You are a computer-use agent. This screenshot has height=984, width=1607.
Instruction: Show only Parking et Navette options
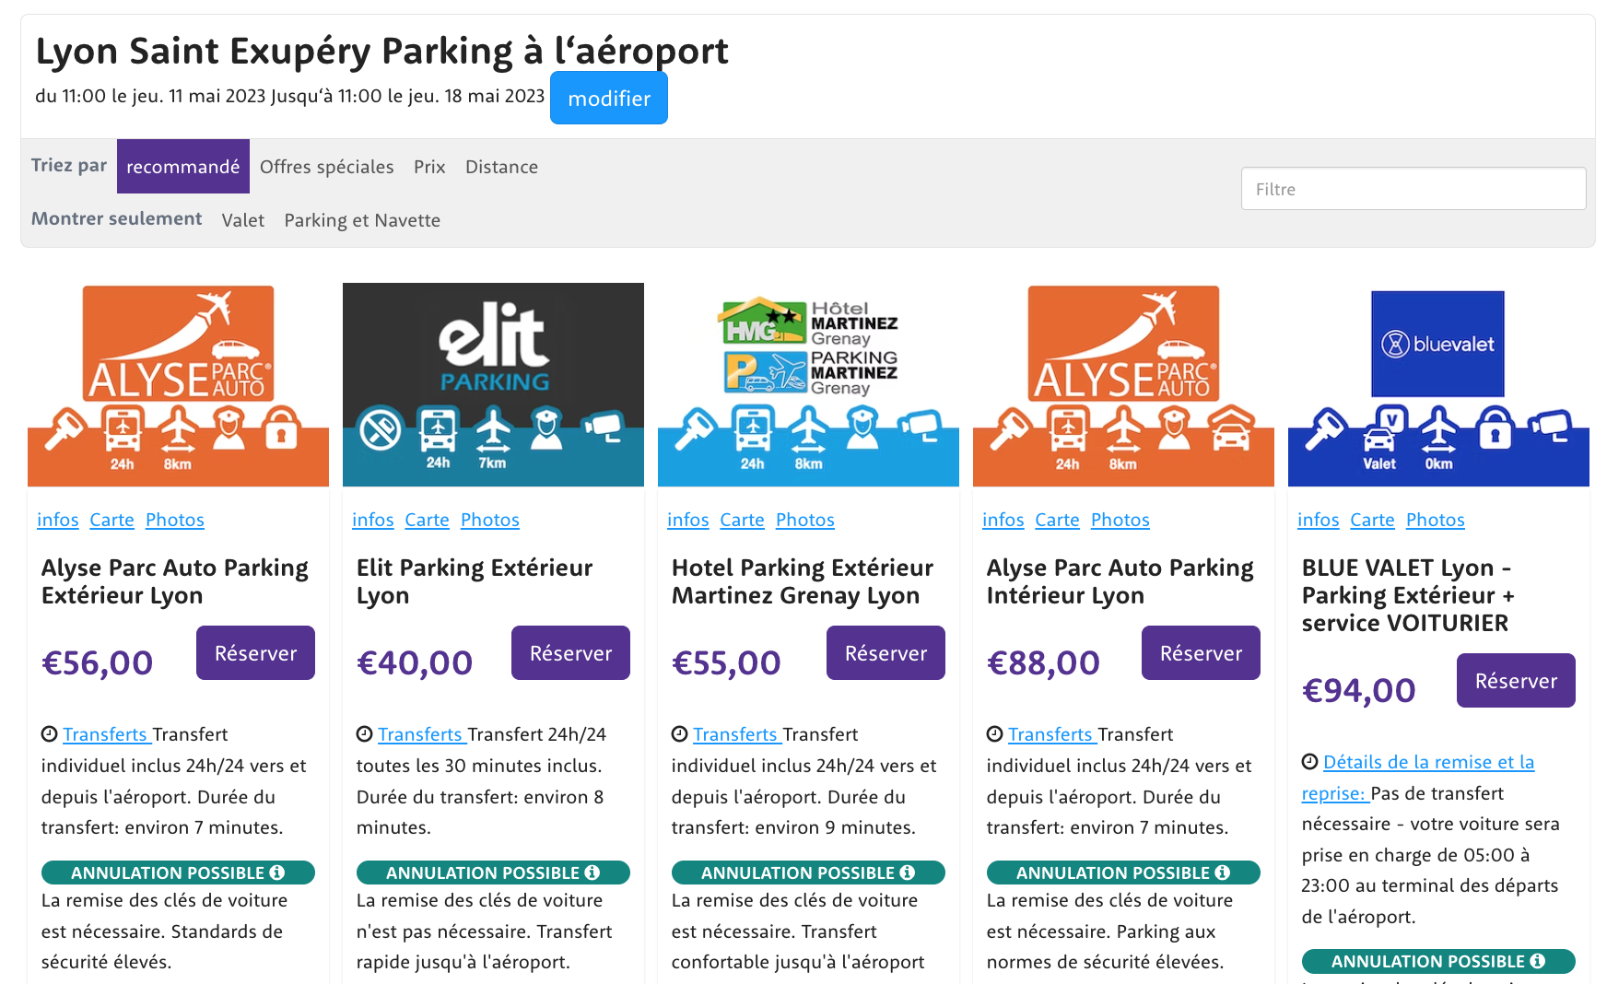pos(362,220)
